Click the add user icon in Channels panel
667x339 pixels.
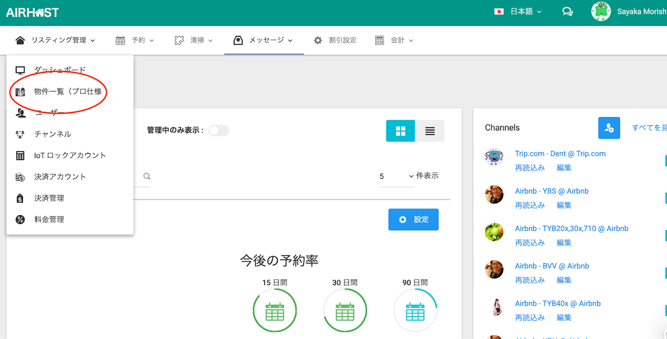[609, 128]
